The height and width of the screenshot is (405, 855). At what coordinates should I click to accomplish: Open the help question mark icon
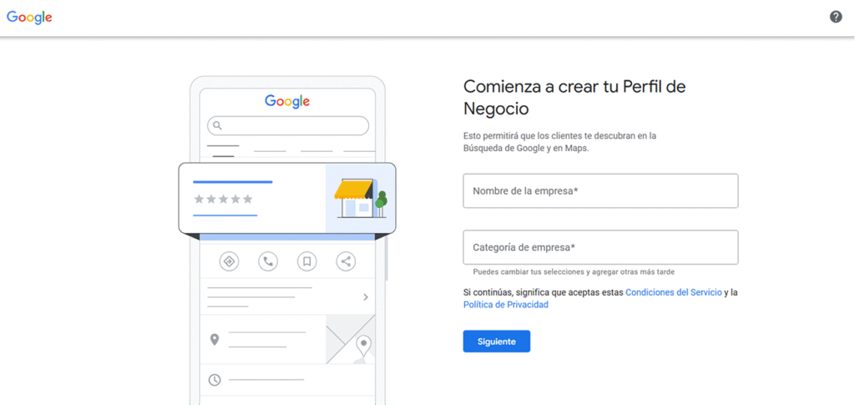coord(835,17)
